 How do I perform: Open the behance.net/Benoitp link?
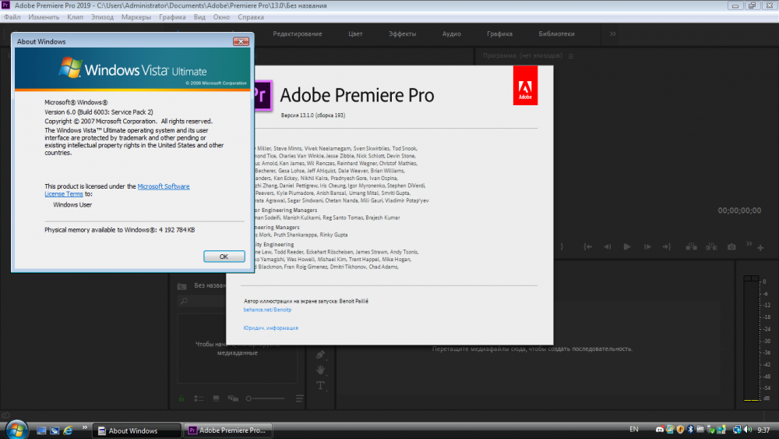(x=260, y=310)
